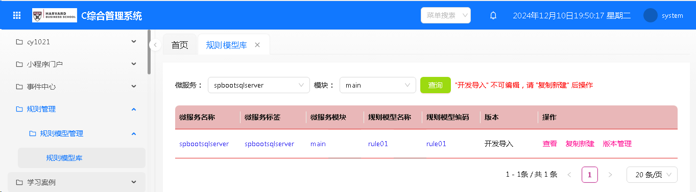
Task: Click the pagination total 1 - 1条 text
Action: tap(532, 175)
